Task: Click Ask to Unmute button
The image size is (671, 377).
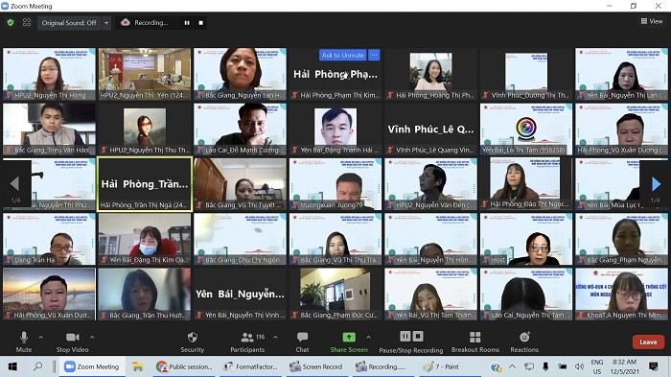Action: [x=343, y=55]
